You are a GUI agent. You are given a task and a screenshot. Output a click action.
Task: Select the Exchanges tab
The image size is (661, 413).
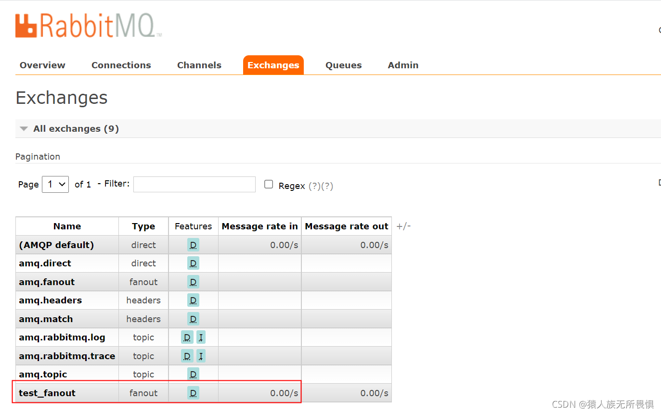click(273, 65)
